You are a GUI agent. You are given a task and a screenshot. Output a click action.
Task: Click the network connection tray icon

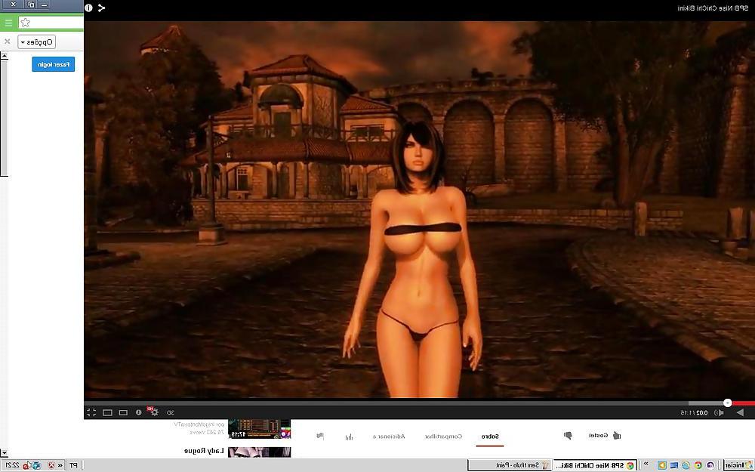tap(36, 465)
